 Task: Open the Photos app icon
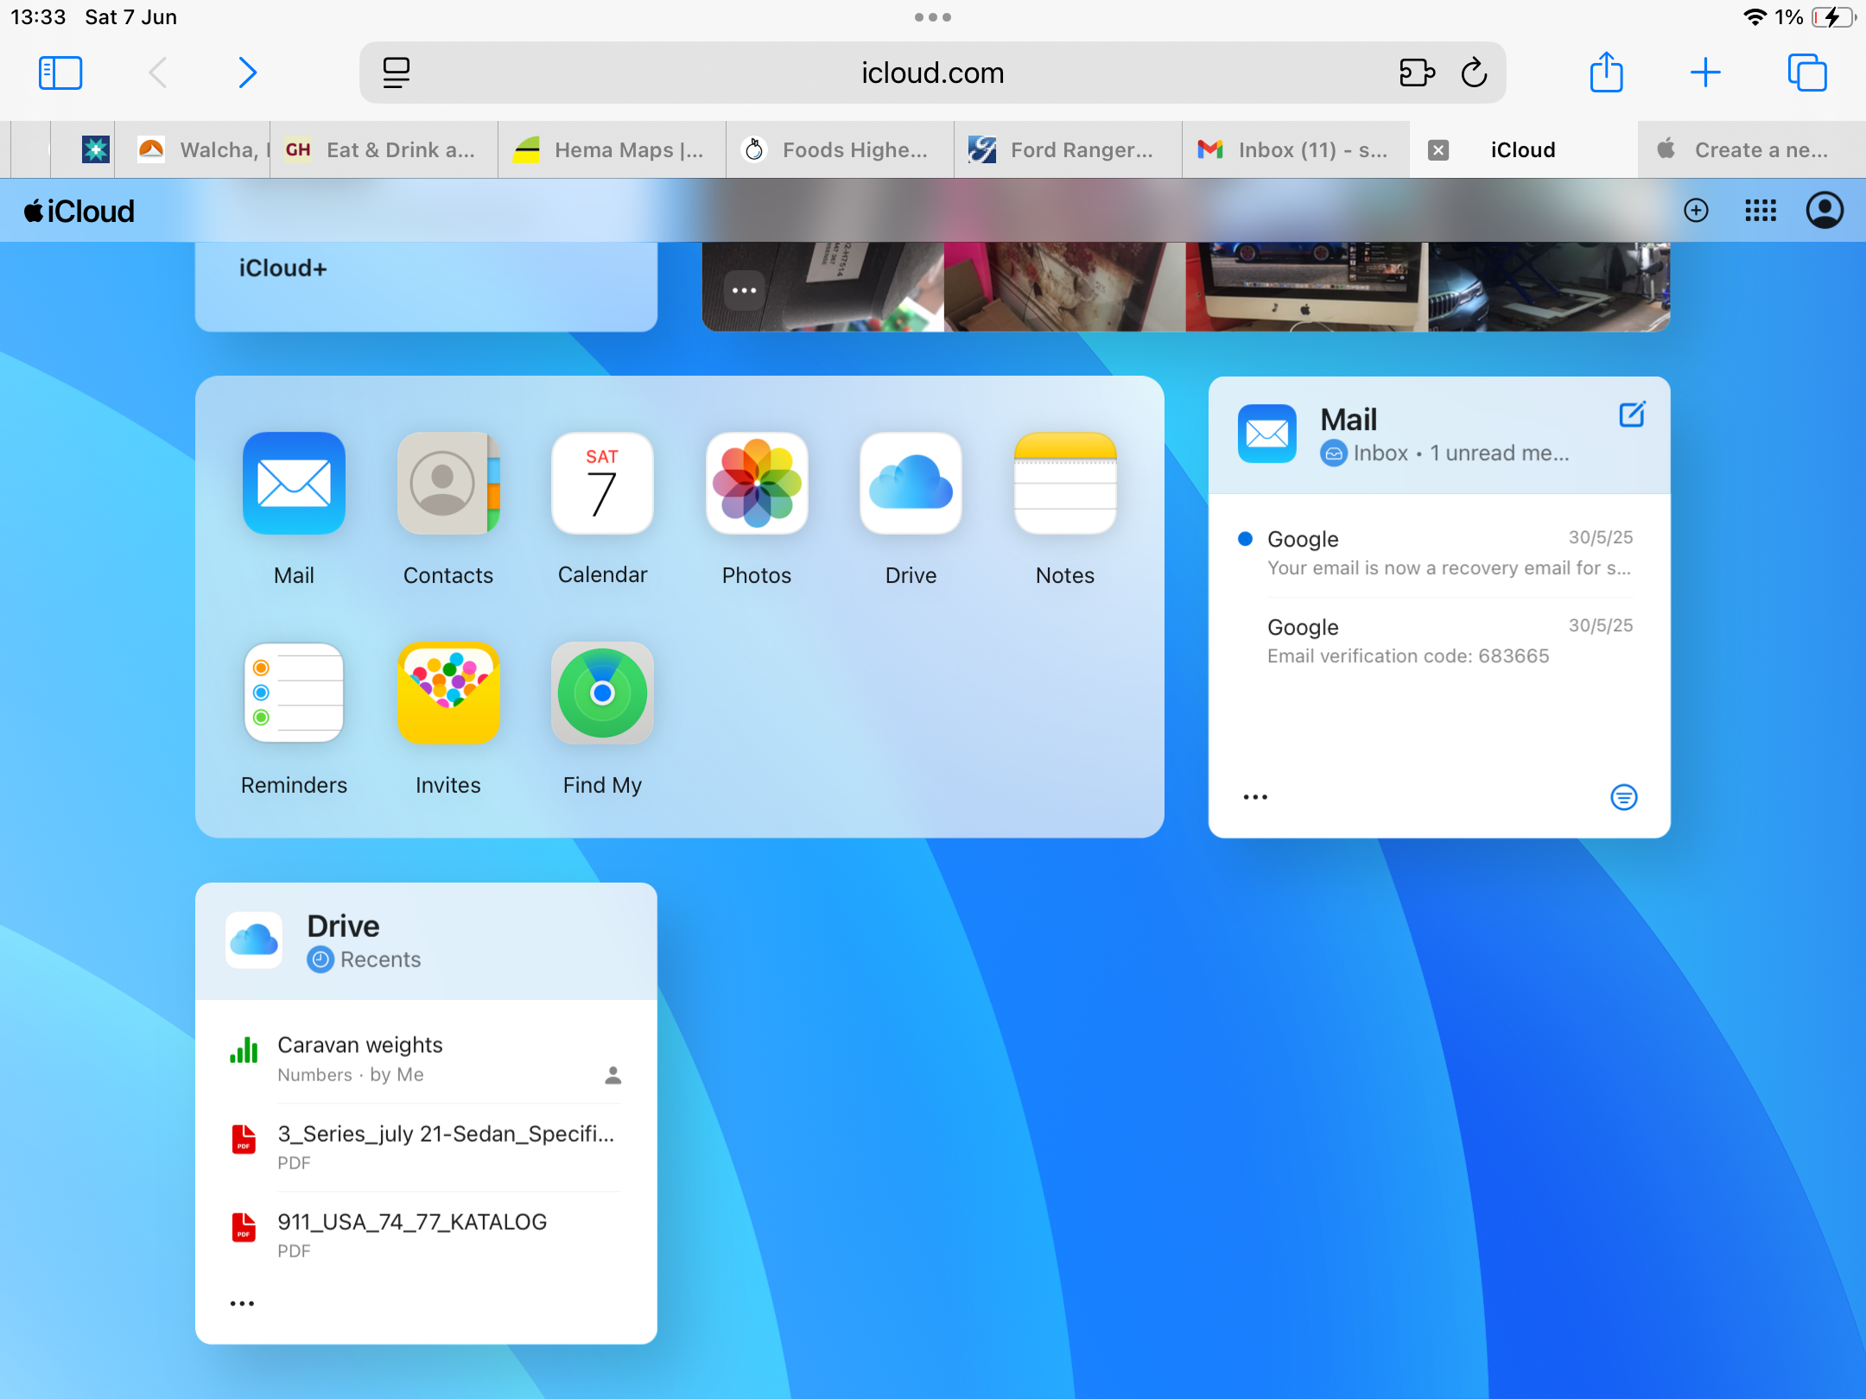click(x=757, y=484)
